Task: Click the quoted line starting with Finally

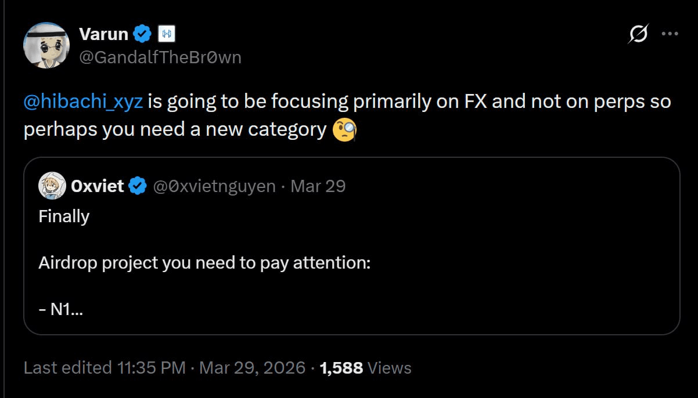Action: click(64, 216)
